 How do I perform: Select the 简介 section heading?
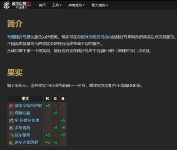15,24
